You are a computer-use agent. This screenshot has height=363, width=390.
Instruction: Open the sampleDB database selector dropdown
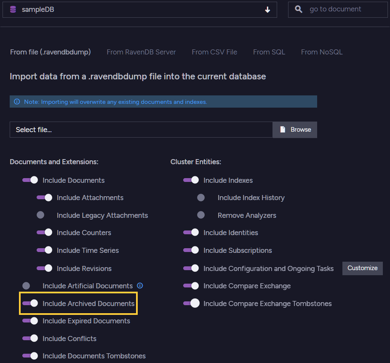(x=139, y=10)
